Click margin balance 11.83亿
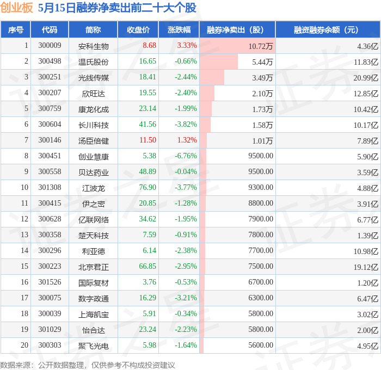Viewport: 381px width, 370px height. tap(366, 62)
